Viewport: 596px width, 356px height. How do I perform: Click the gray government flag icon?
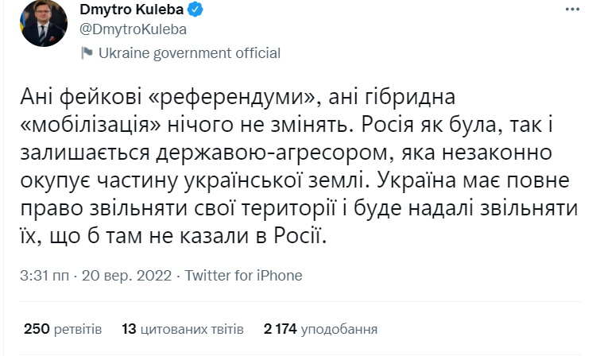pyautogui.click(x=87, y=54)
